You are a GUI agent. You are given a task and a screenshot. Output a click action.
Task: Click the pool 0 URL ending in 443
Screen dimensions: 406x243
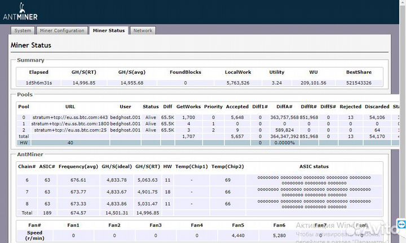point(70,117)
